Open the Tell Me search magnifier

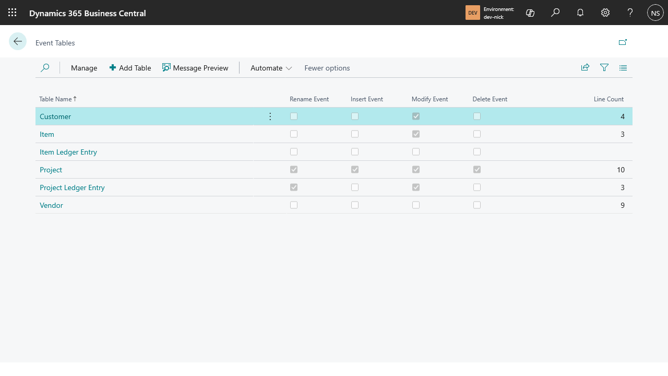[555, 13]
